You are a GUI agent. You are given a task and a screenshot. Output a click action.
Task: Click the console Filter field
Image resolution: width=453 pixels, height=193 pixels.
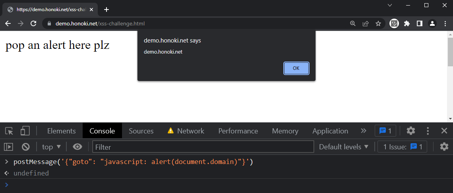pos(203,147)
